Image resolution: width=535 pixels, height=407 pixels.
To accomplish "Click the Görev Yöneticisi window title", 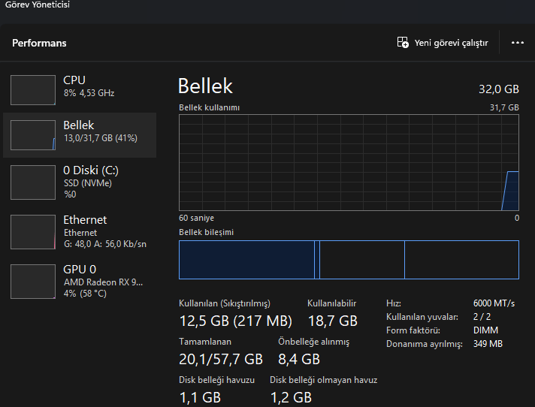I will pyautogui.click(x=37, y=5).
